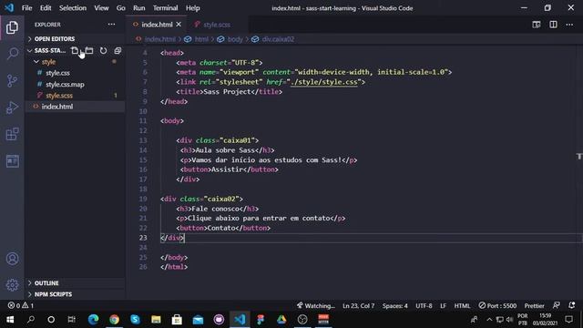This screenshot has width=583, height=328.
Task: Open Figma from the taskbar
Action: pos(261,319)
